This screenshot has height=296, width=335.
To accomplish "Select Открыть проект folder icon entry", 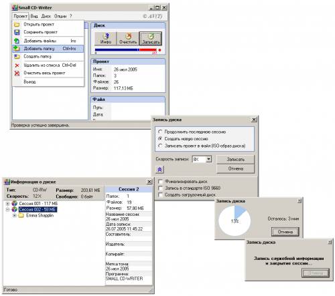I will (x=48, y=24).
